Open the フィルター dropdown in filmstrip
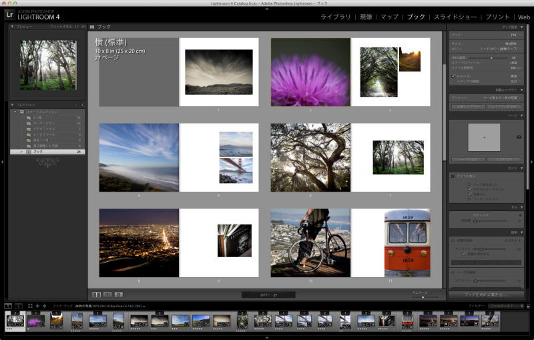This screenshot has height=340, width=534. point(506,306)
